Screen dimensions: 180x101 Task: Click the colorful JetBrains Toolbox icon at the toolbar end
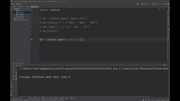tap(168, 4)
